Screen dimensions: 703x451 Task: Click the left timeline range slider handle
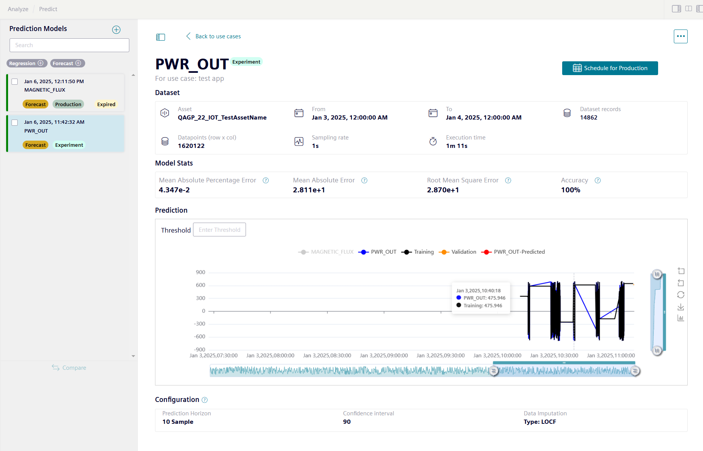point(494,371)
